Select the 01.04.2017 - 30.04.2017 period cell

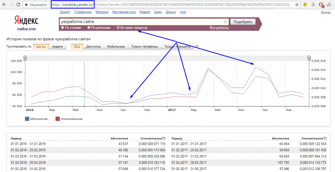coord(189,162)
